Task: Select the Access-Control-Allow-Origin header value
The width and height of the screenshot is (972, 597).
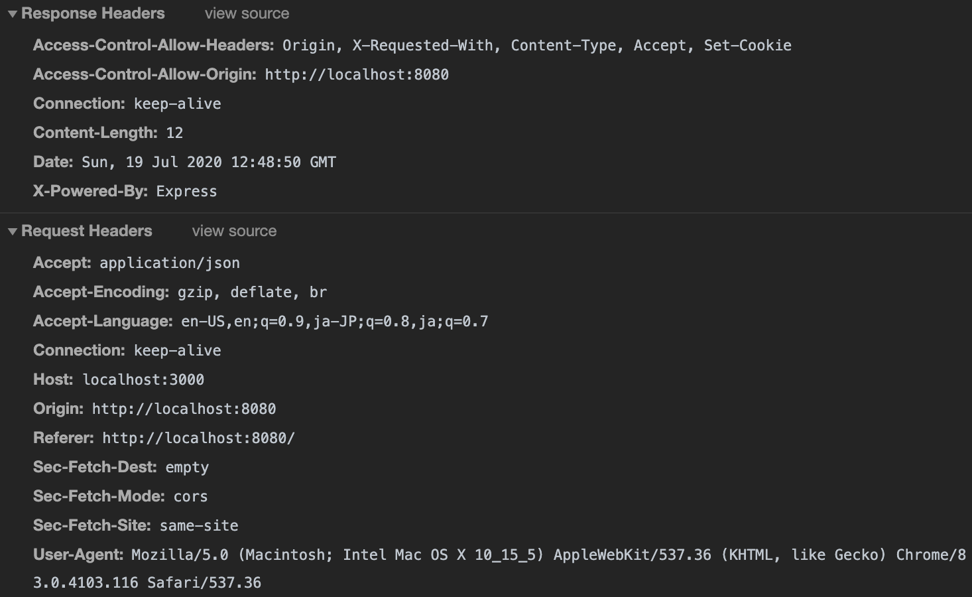Action: tap(357, 74)
